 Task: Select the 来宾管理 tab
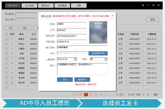point(62,6)
